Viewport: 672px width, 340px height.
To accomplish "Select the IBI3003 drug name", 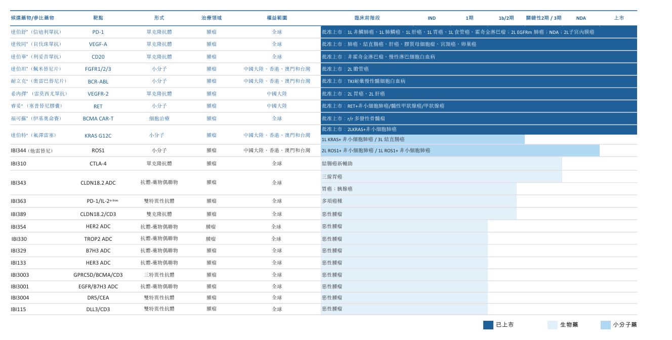I will click(x=20, y=275).
